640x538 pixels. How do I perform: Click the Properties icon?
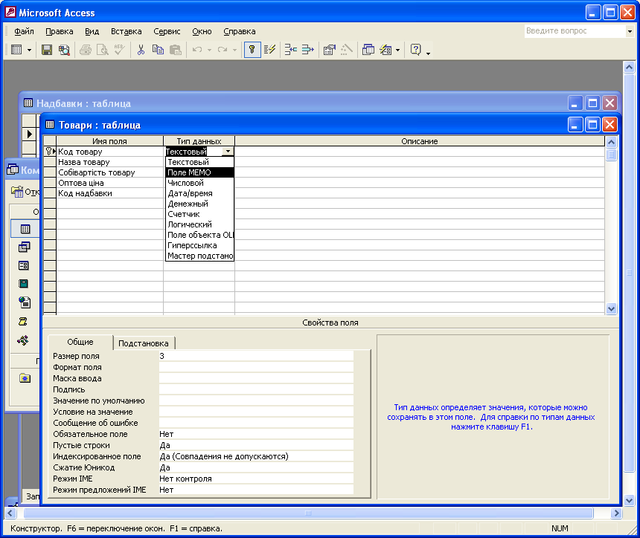[330, 50]
